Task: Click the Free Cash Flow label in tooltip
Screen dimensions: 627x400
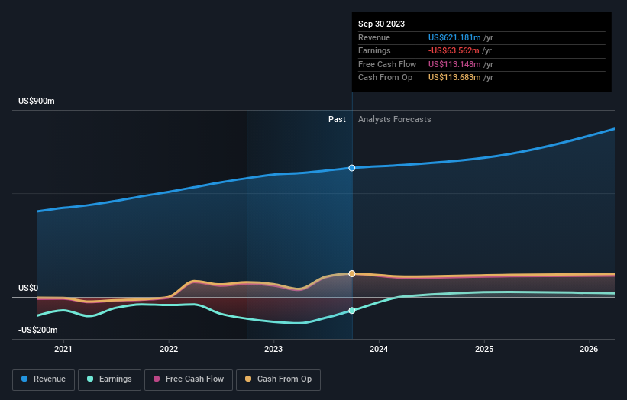Action: (387, 64)
